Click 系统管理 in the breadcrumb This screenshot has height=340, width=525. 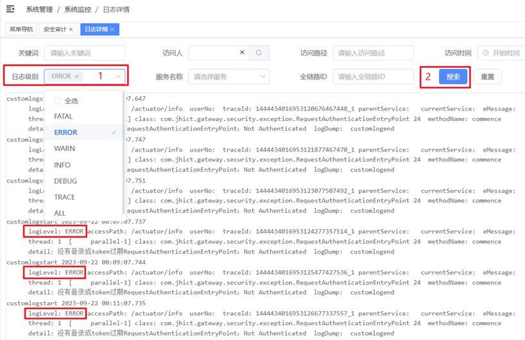pyautogui.click(x=40, y=10)
